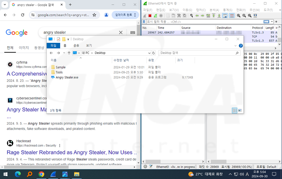This screenshot has height=179, width=282.
Task: Reload the Chrome page
Action: pyautogui.click(x=22, y=15)
